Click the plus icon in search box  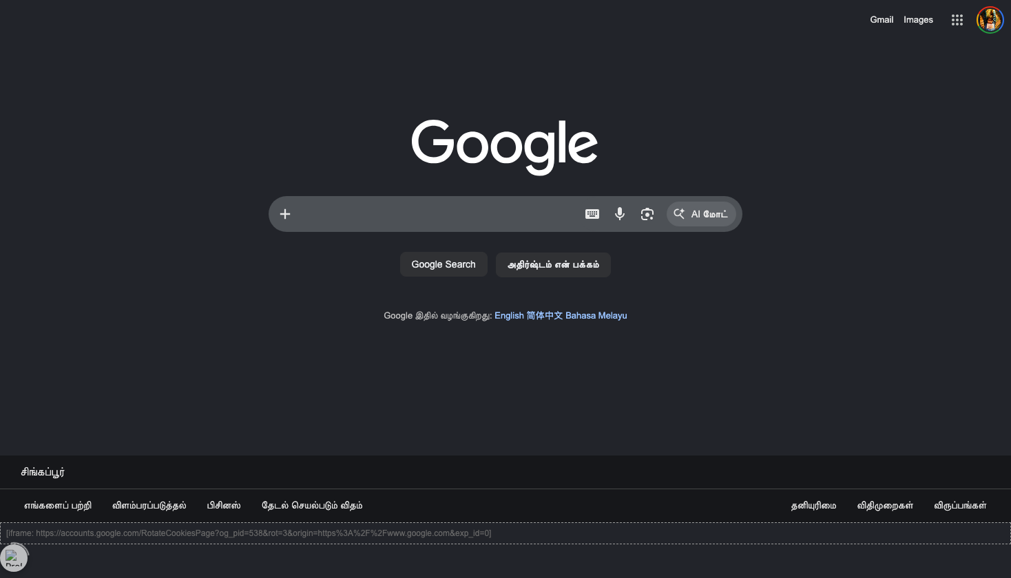pos(285,214)
